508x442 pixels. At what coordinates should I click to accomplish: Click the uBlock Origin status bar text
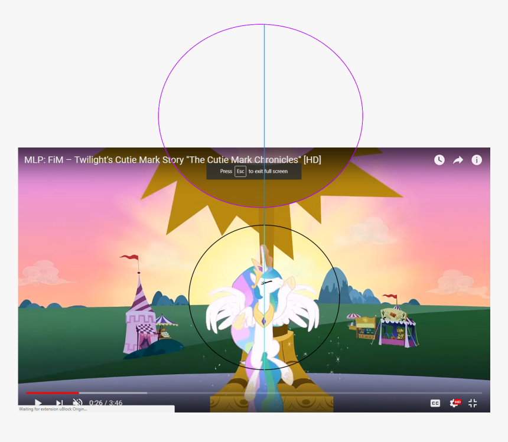pyautogui.click(x=53, y=409)
